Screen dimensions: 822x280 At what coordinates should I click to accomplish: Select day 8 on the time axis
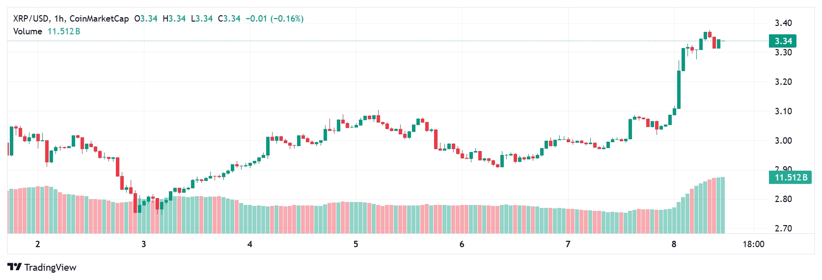(674, 244)
